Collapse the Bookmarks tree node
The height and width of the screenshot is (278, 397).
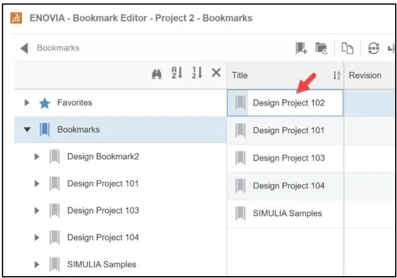click(27, 130)
